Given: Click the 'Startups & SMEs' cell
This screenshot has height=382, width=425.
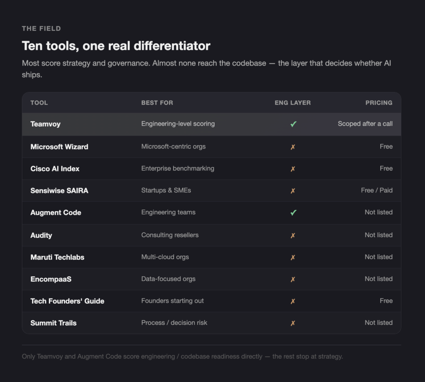Looking at the screenshot, I should [x=166, y=190].
